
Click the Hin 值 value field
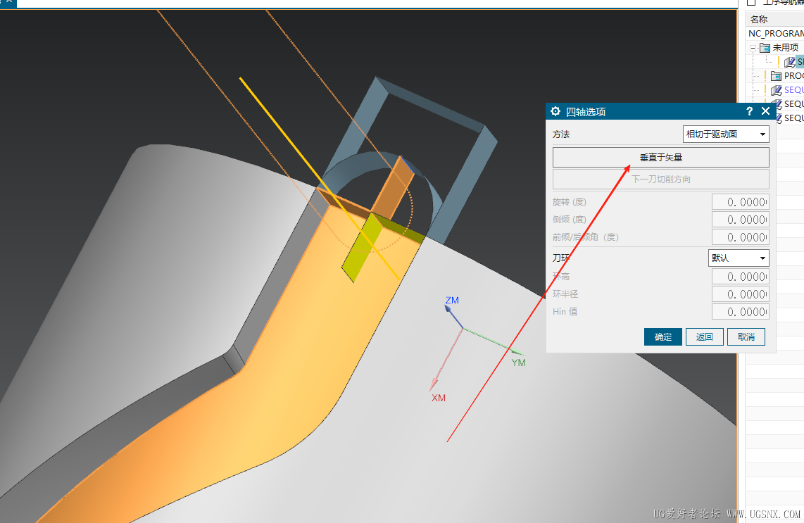pyautogui.click(x=741, y=312)
